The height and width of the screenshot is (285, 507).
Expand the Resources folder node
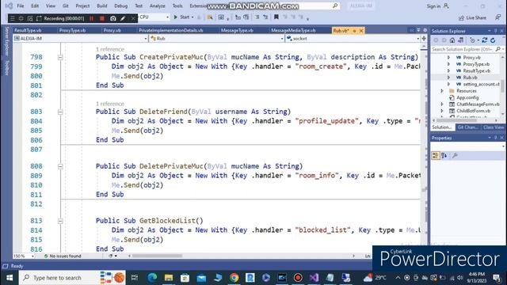point(442,91)
